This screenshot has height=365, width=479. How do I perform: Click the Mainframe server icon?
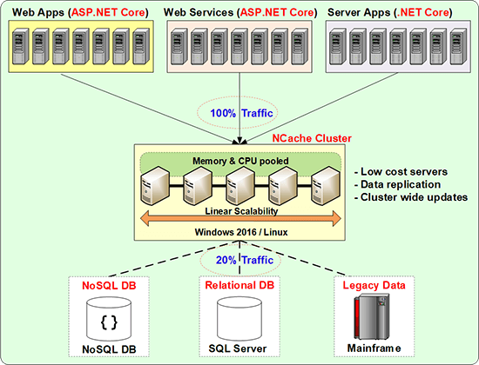(x=372, y=317)
